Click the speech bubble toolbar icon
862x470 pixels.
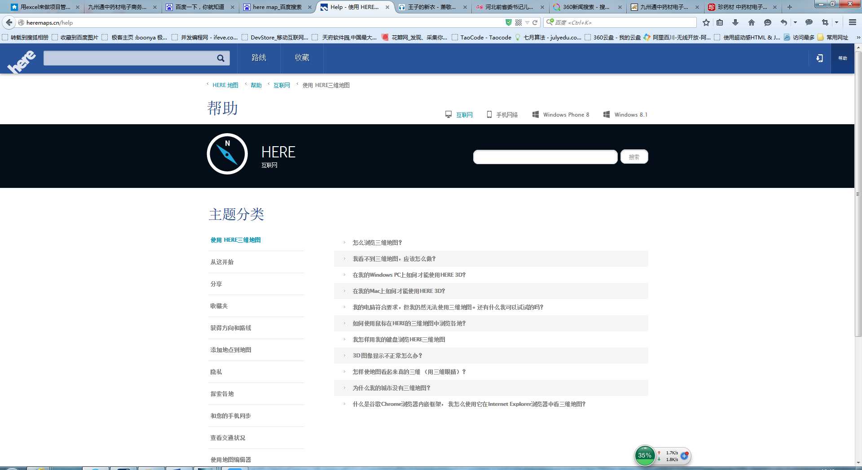pos(809,22)
